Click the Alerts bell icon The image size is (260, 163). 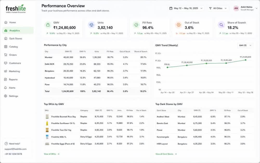(x=6, y=88)
